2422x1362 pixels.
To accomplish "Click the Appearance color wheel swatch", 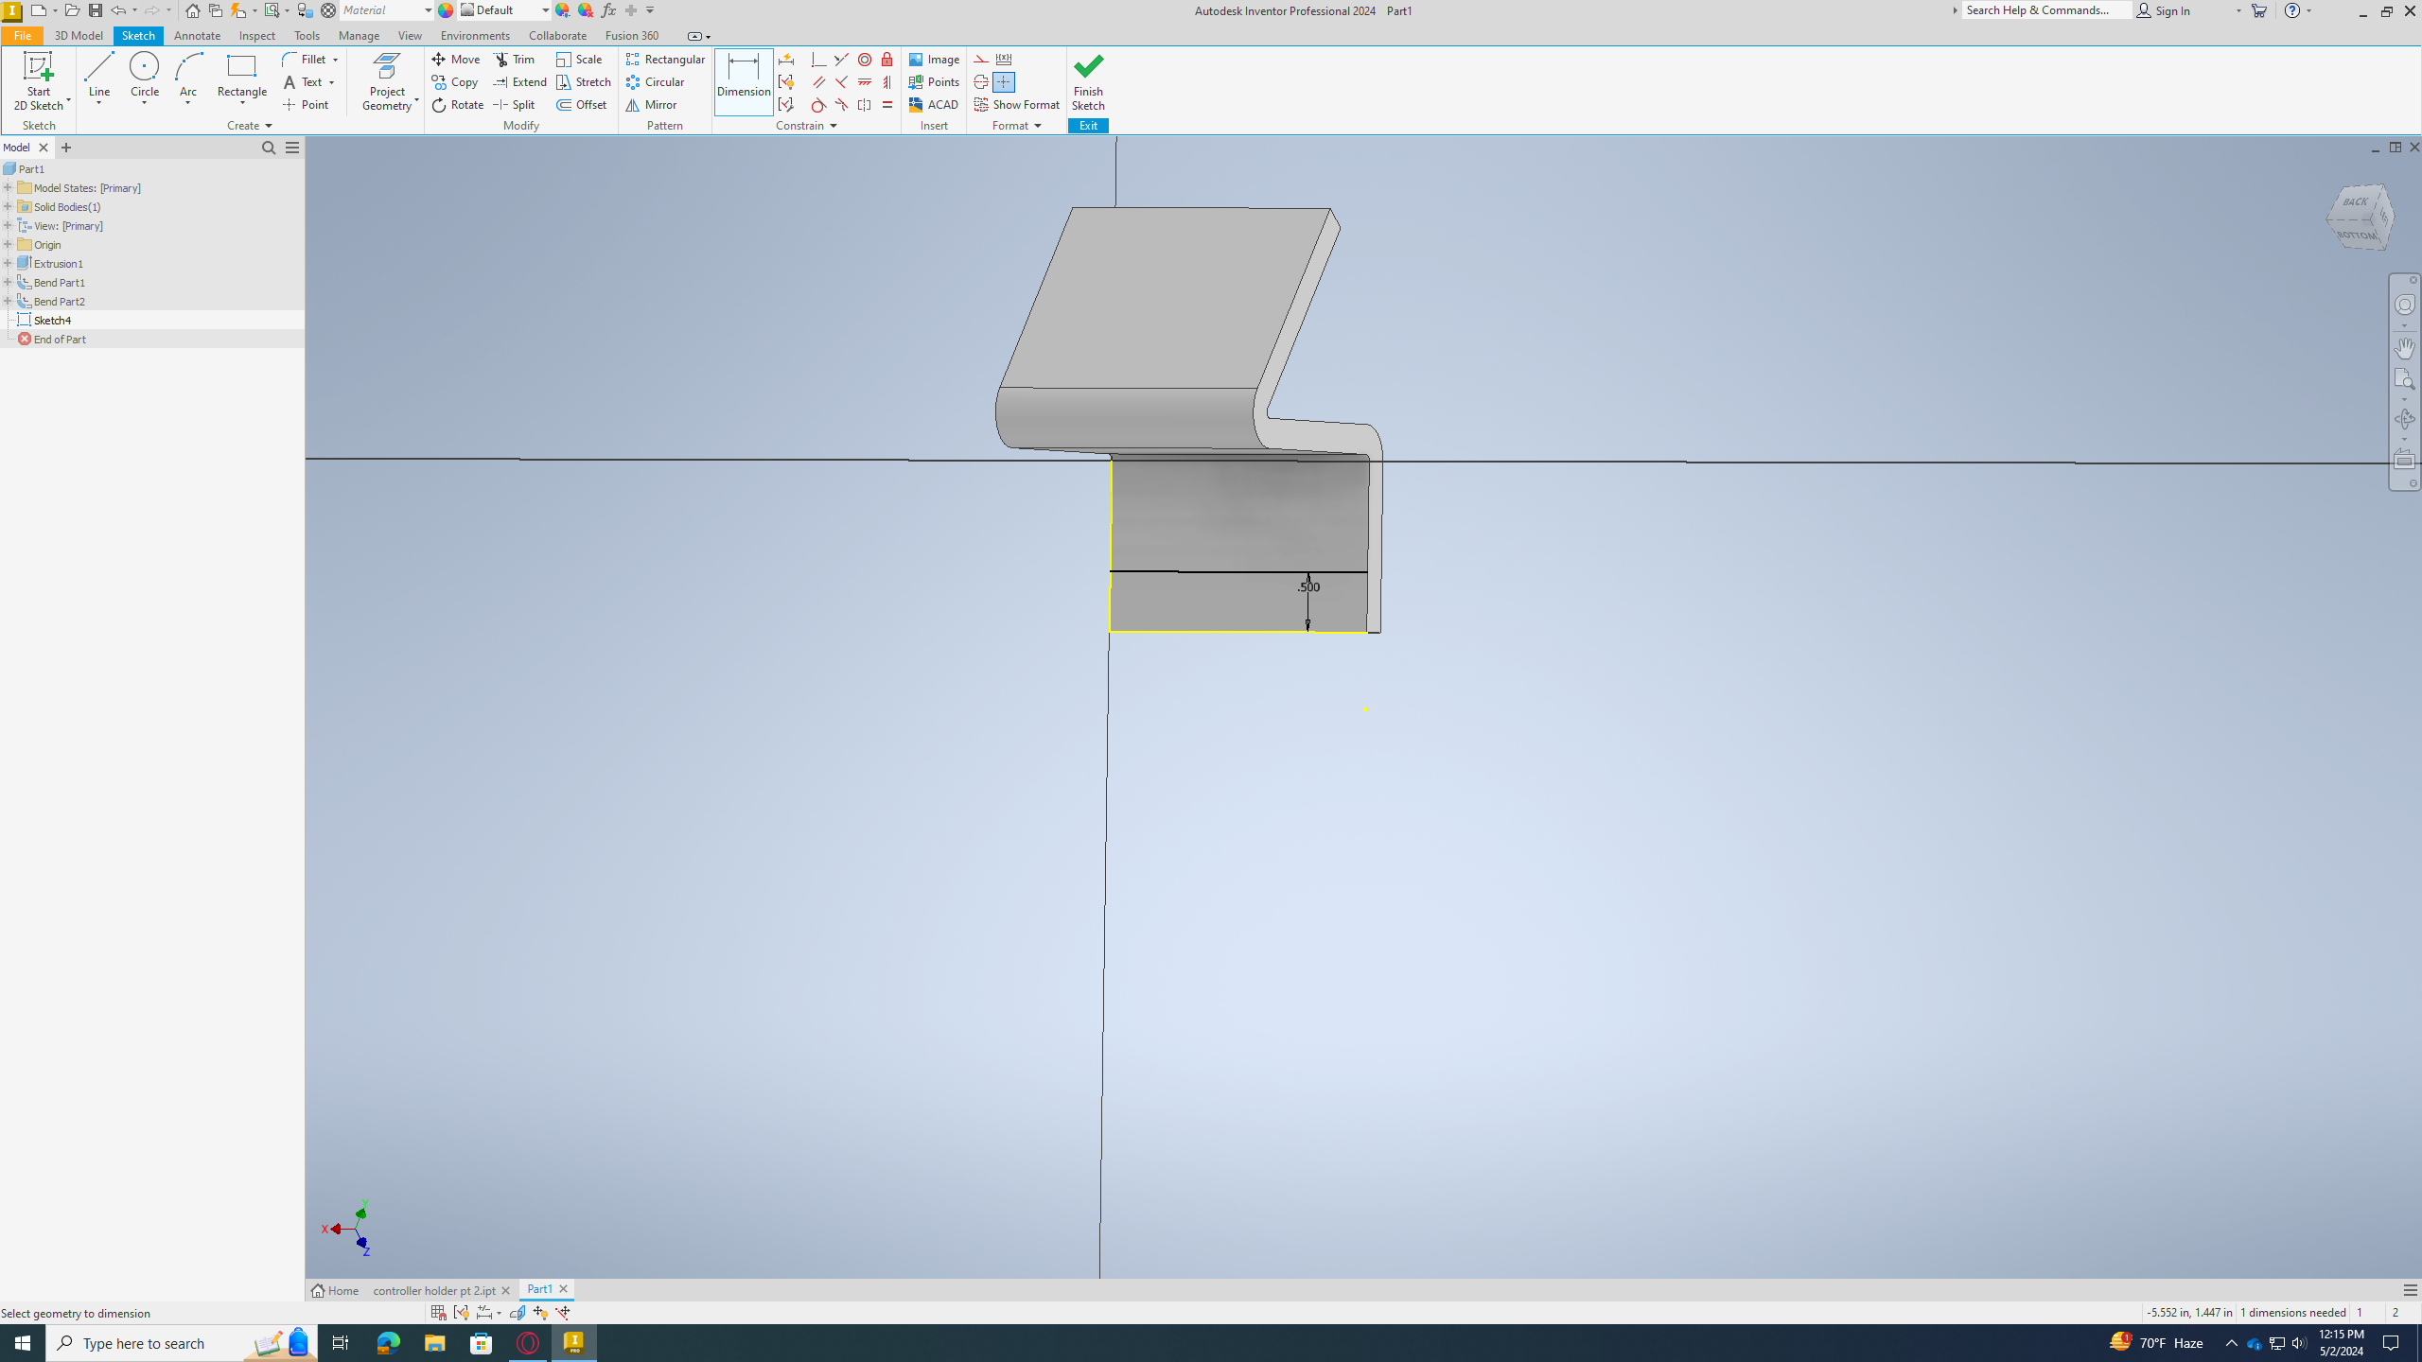I will 446,10.
